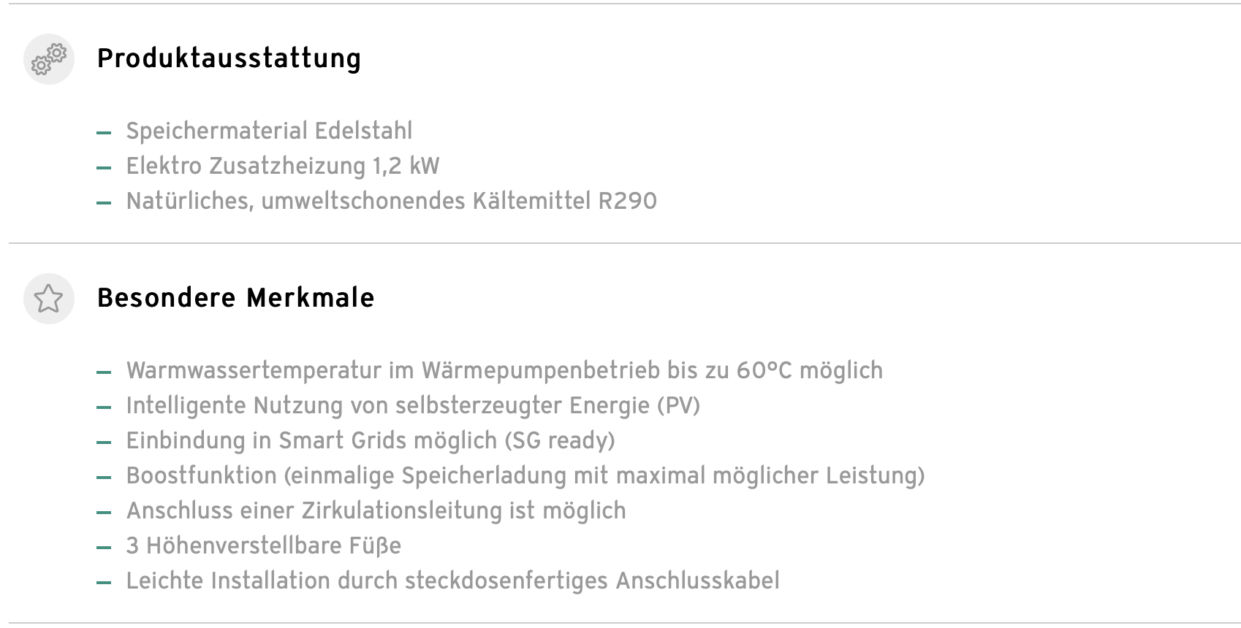
Task: Select the Besondere Merkmale heading
Action: click(235, 298)
